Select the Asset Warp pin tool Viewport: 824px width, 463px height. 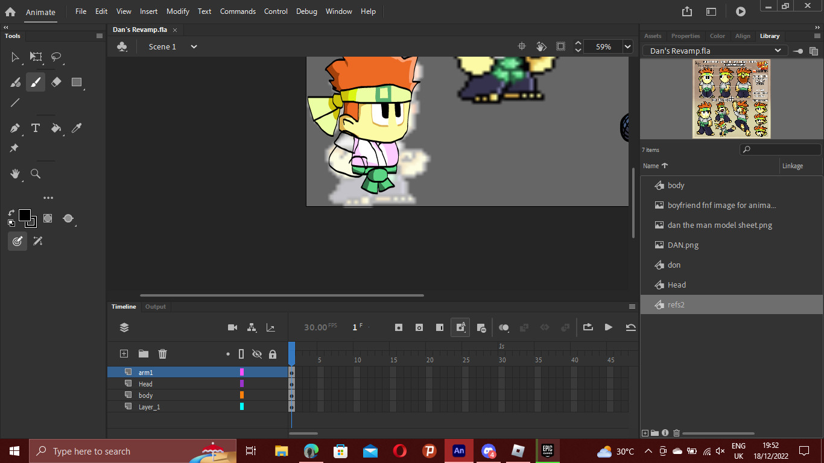point(14,148)
